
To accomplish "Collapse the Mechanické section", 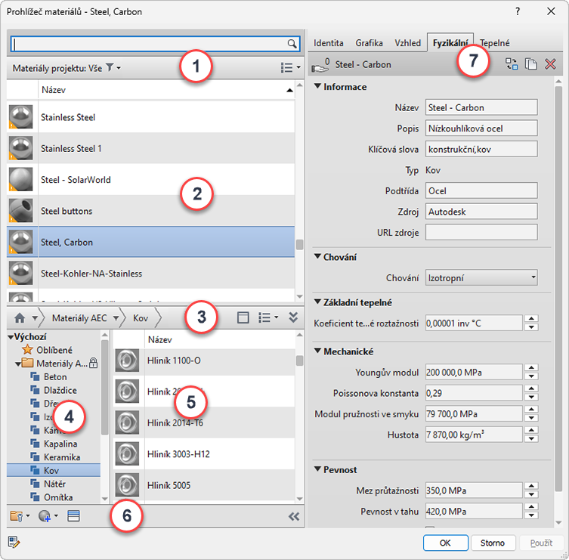I will [x=317, y=351].
